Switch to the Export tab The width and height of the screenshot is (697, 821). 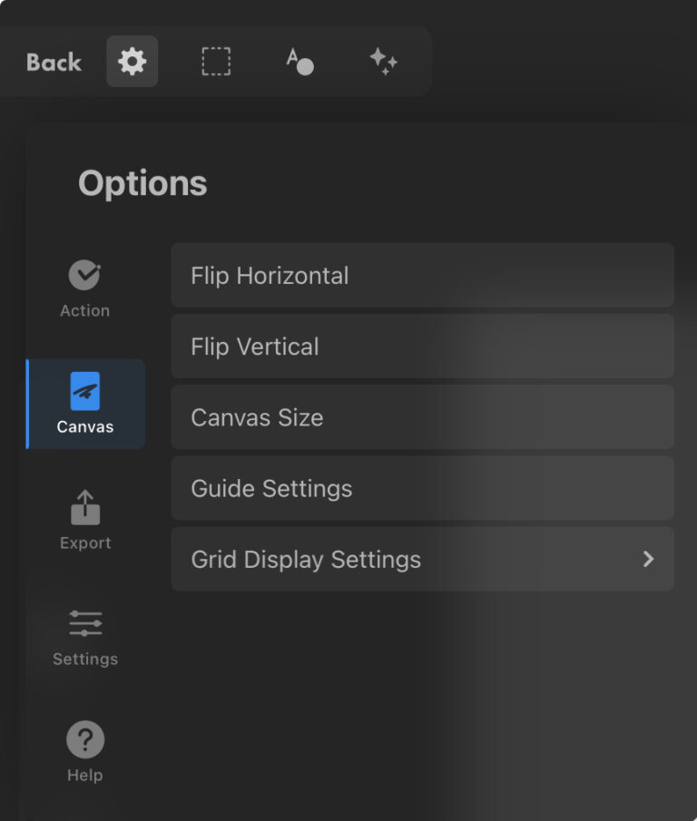pyautogui.click(x=84, y=519)
